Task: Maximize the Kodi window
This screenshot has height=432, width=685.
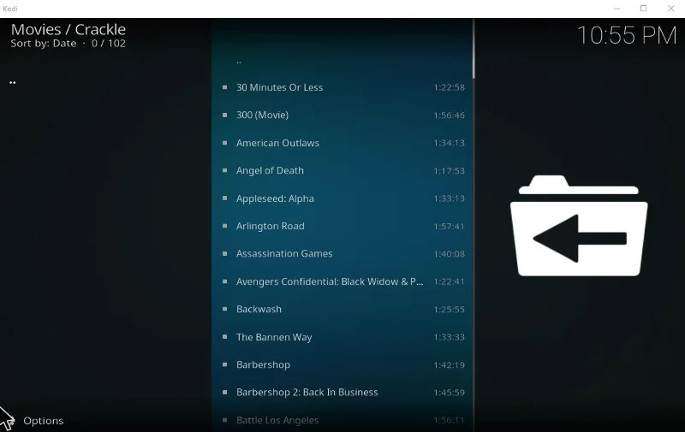Action: click(644, 9)
